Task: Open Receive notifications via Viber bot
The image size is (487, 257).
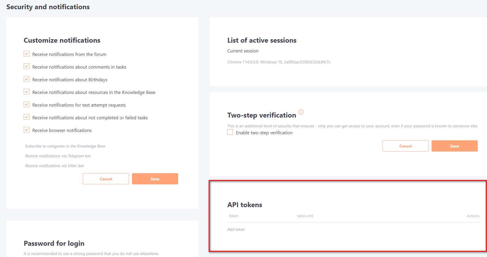Action: click(x=54, y=166)
